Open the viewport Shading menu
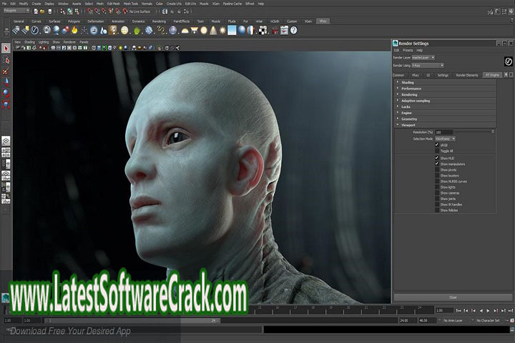This screenshot has height=343, width=515. click(x=29, y=42)
